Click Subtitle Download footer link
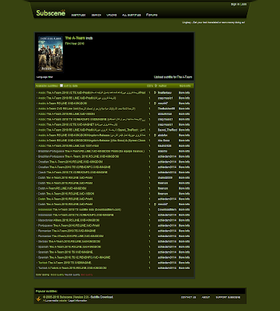Screen dimensions: 280x311 coord(102,297)
